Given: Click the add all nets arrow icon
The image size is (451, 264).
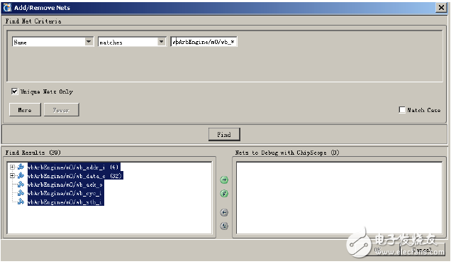Looking at the screenshot, I should (224, 193).
